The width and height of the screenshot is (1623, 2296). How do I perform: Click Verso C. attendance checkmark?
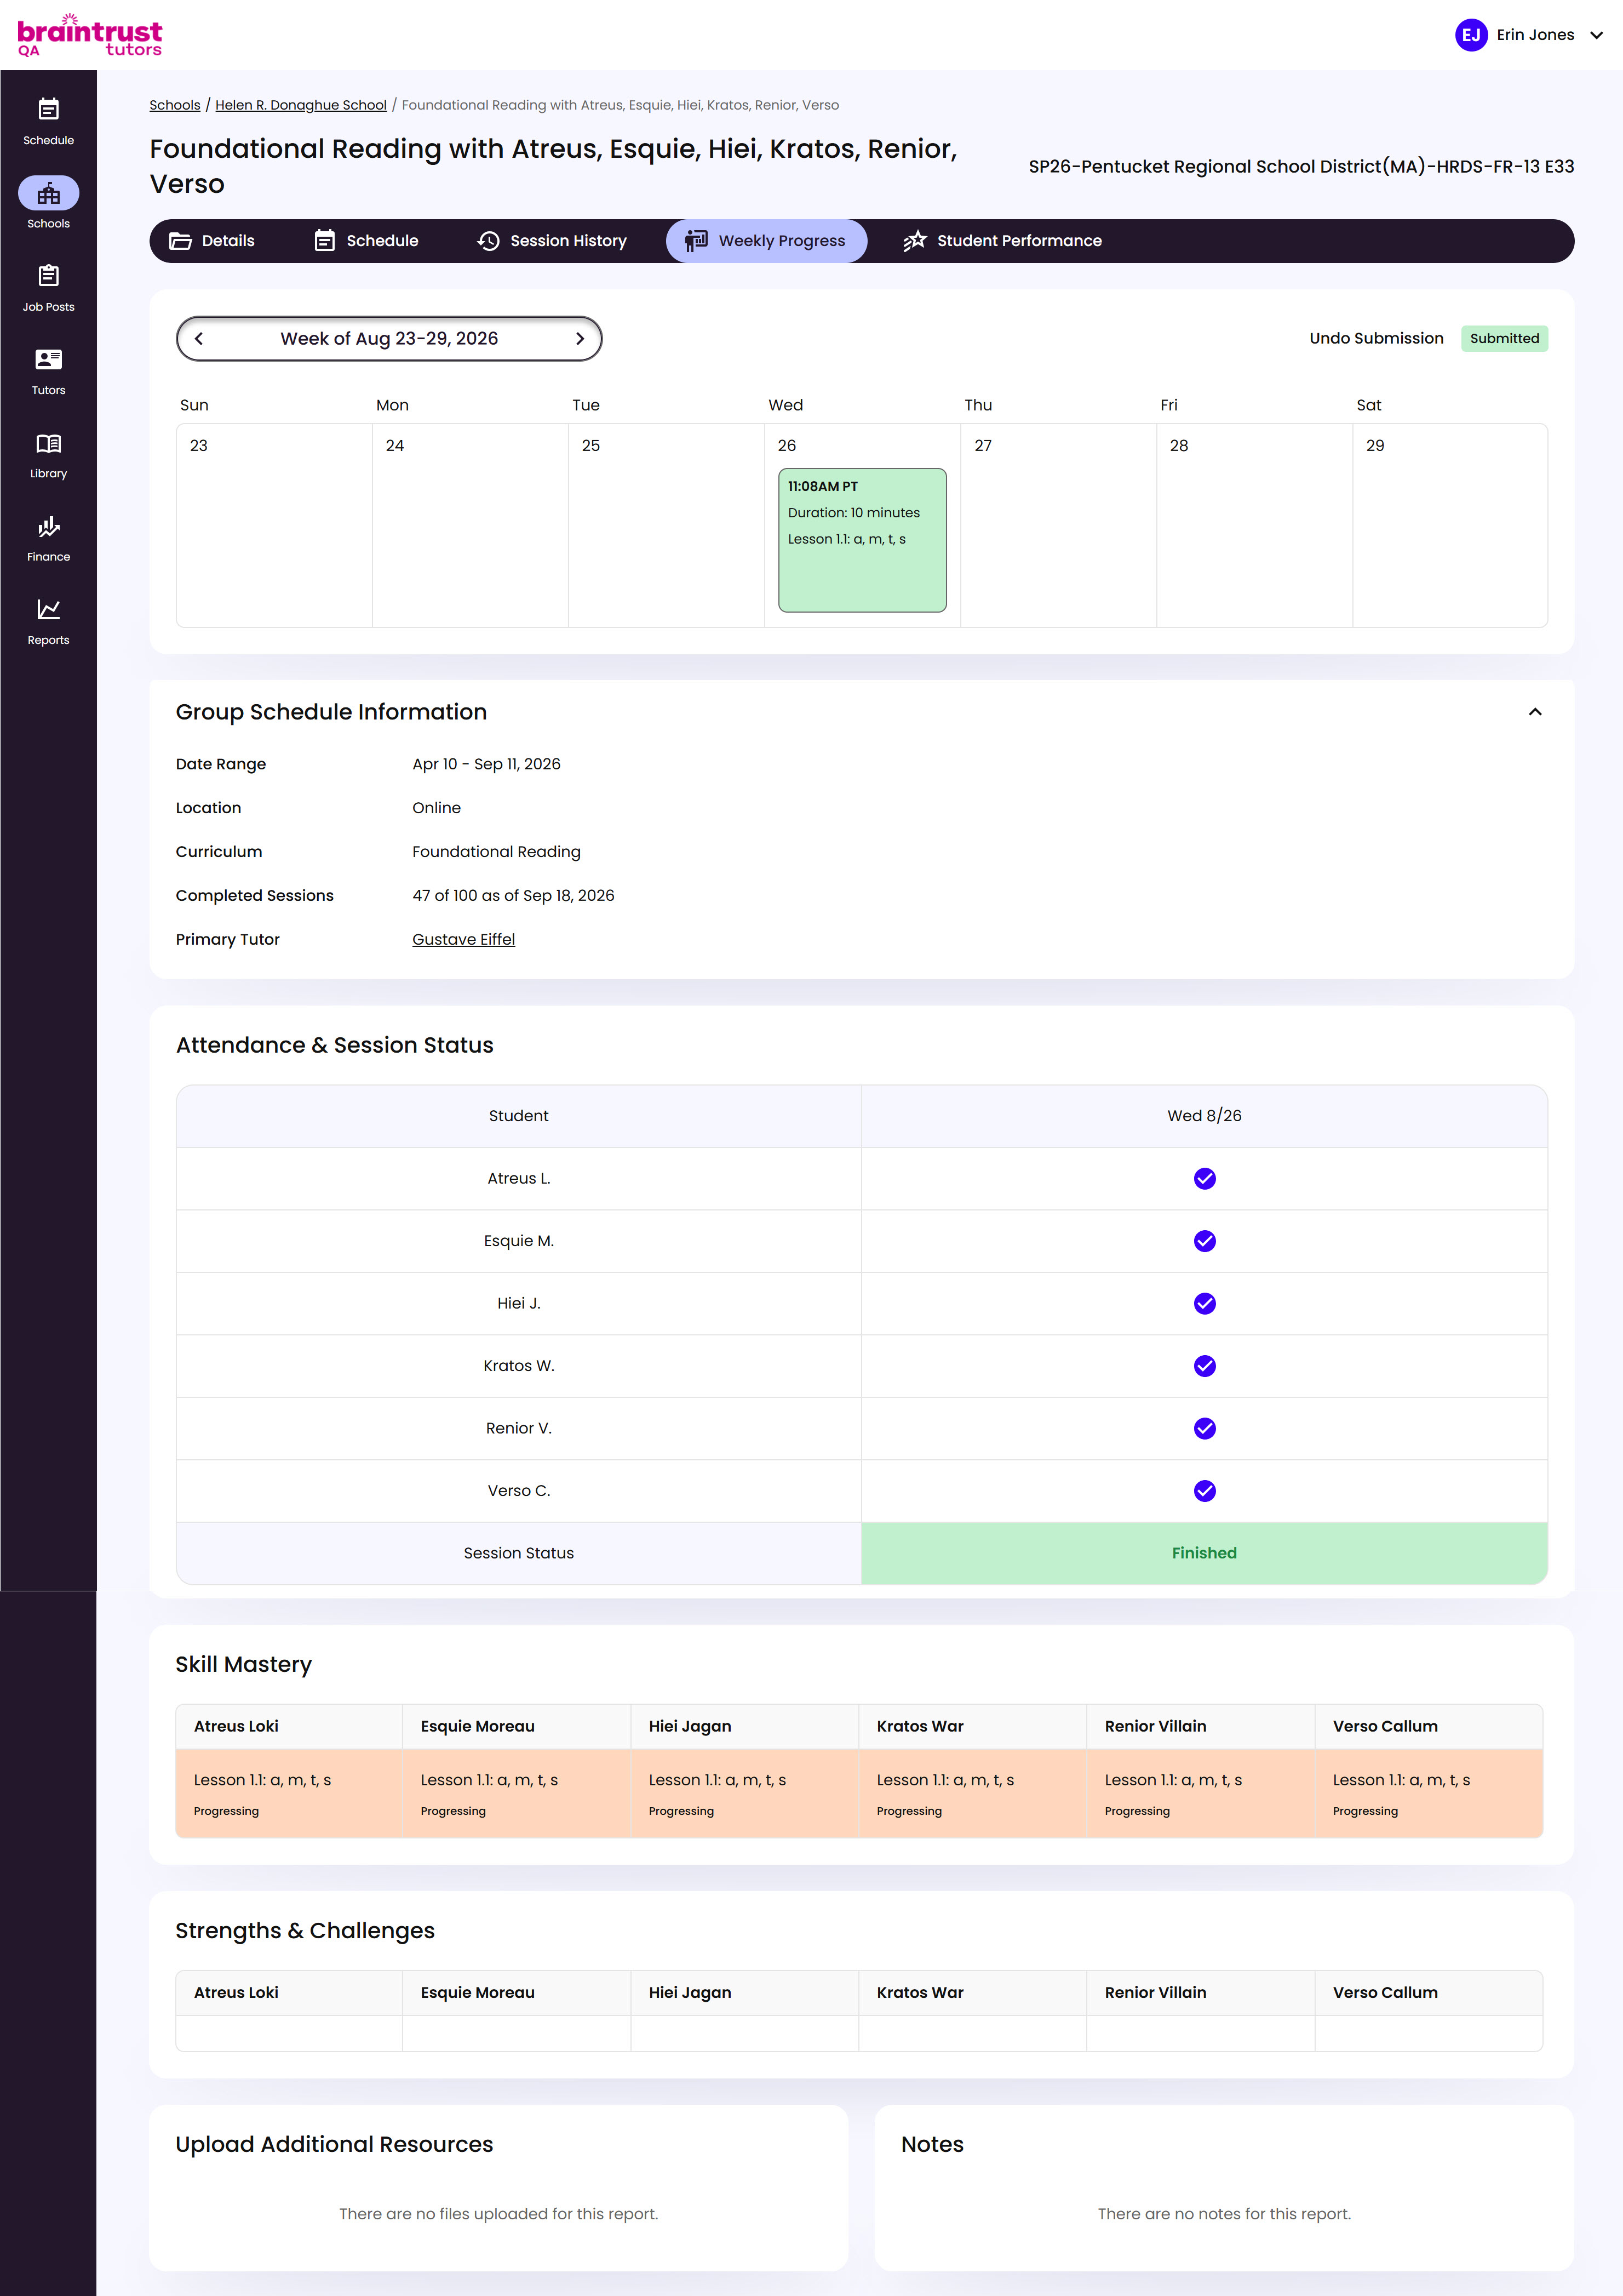[x=1205, y=1491]
